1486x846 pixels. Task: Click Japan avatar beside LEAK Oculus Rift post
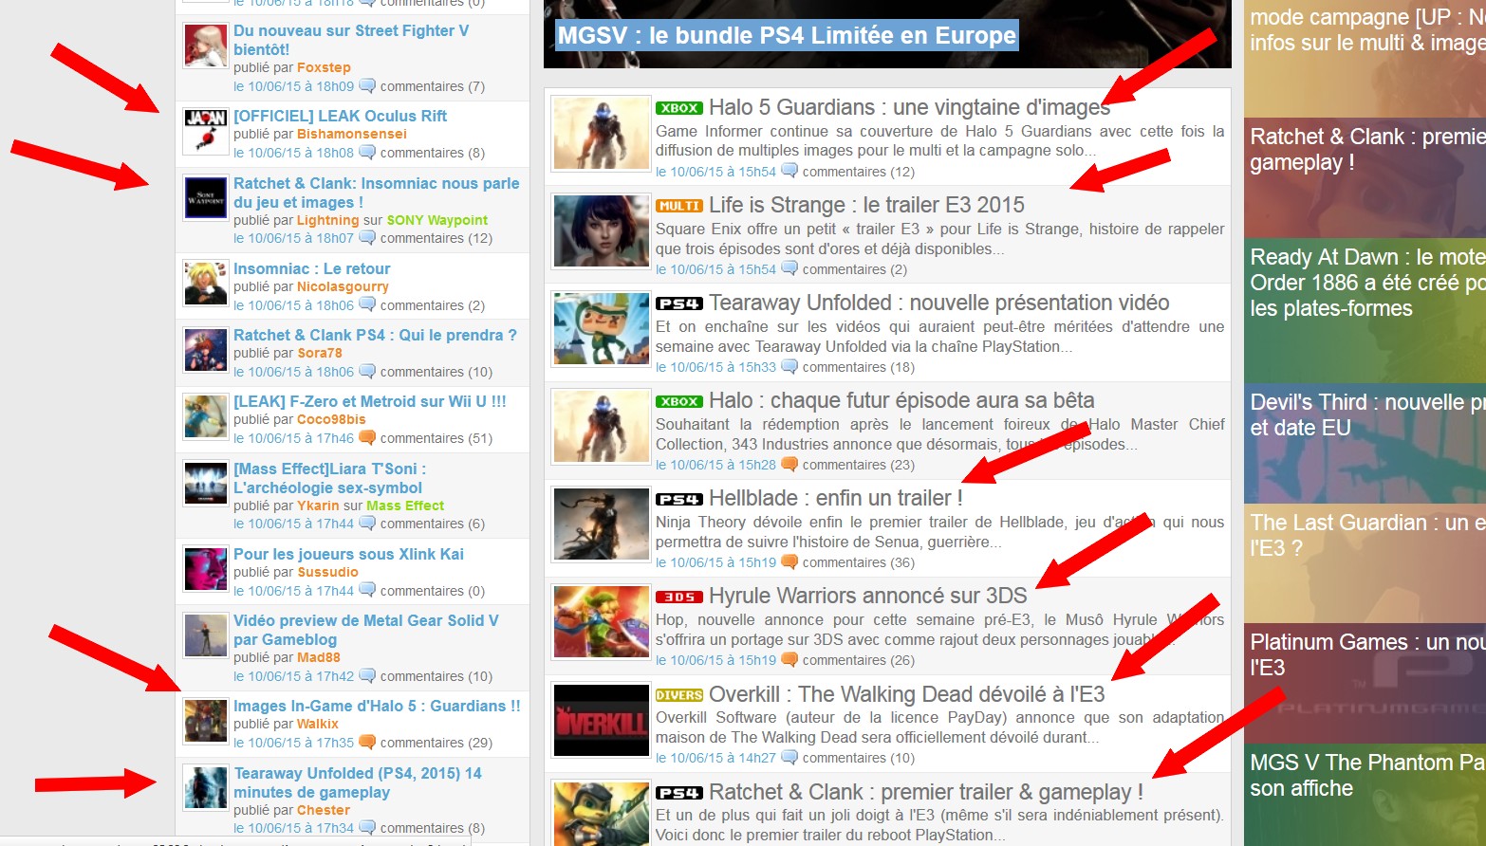click(x=206, y=131)
